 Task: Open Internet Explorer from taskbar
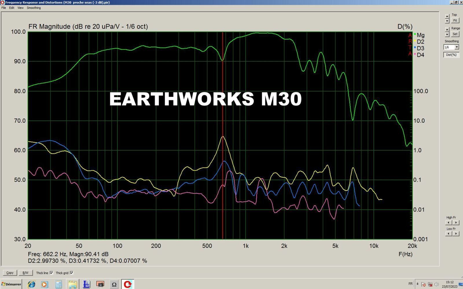coord(31,284)
